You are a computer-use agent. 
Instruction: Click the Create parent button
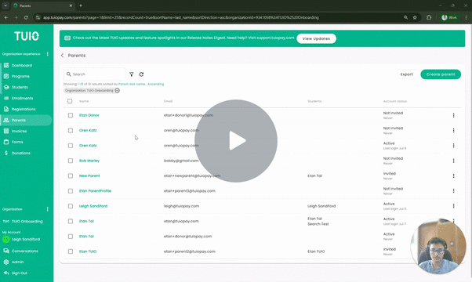tap(441, 74)
